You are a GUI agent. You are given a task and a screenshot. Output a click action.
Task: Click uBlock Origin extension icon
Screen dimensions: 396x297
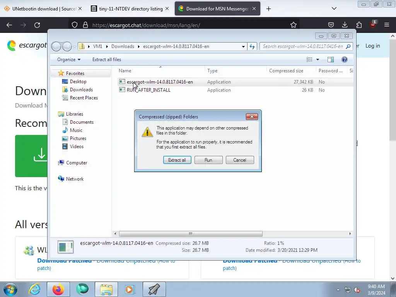point(373,24)
